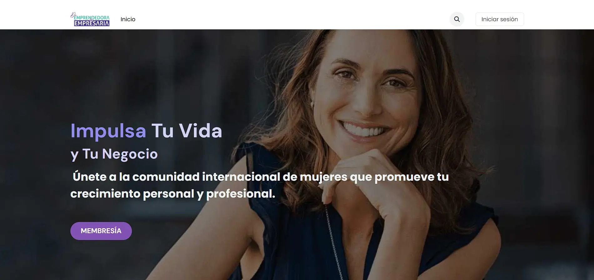Click the De Emprendedora a Empresaria logo
The width and height of the screenshot is (594, 280).
[x=90, y=19]
